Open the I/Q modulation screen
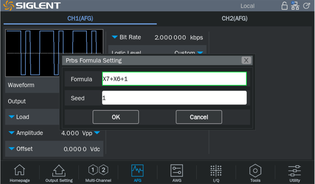The image size is (315, 184). pyautogui.click(x=216, y=173)
